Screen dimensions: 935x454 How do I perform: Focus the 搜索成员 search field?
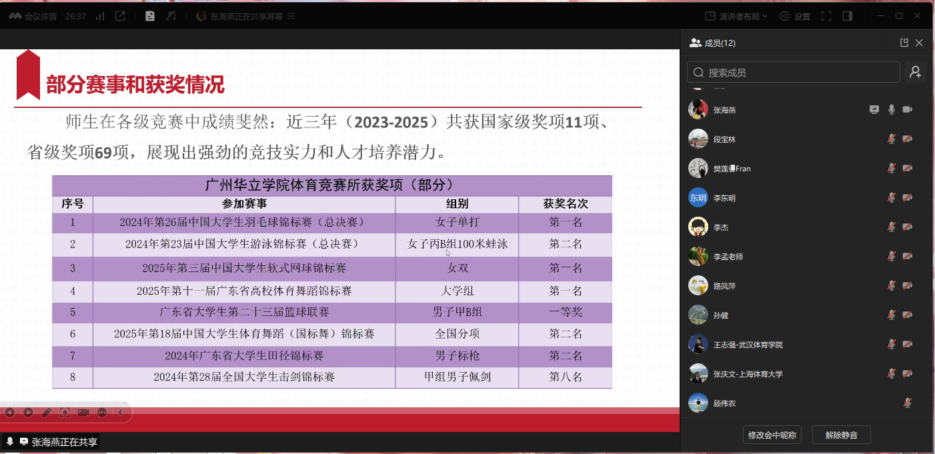pos(794,72)
